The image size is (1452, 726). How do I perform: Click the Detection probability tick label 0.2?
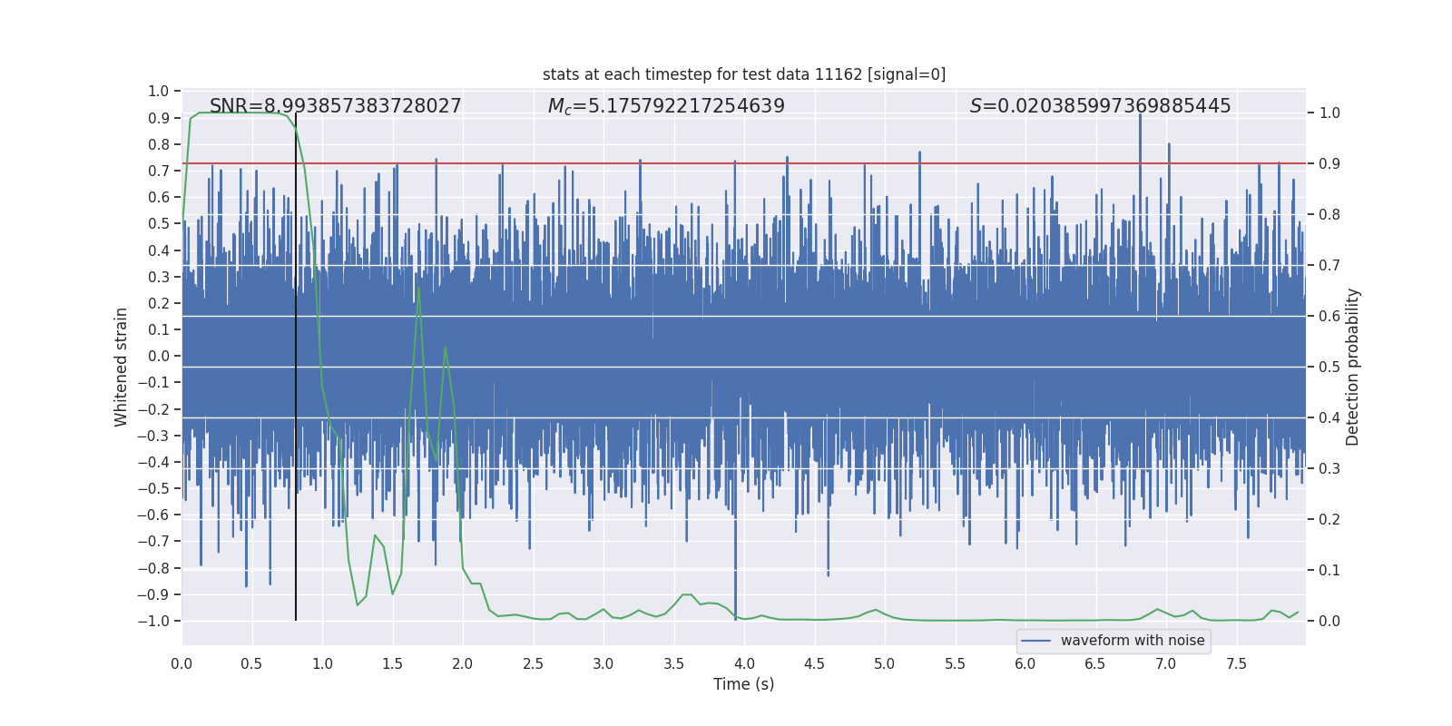pyautogui.click(x=1329, y=520)
